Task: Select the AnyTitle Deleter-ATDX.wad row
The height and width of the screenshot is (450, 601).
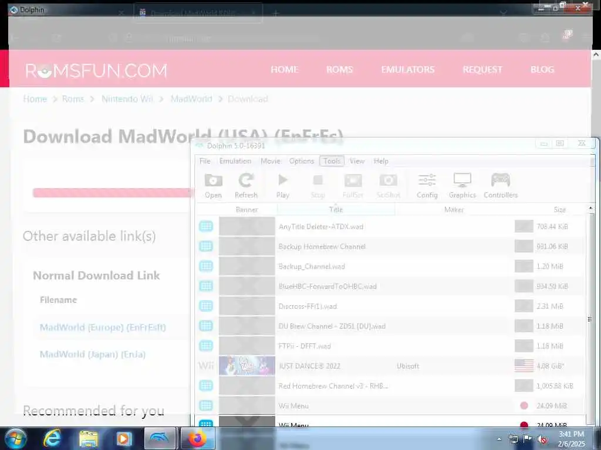Action: (x=390, y=226)
